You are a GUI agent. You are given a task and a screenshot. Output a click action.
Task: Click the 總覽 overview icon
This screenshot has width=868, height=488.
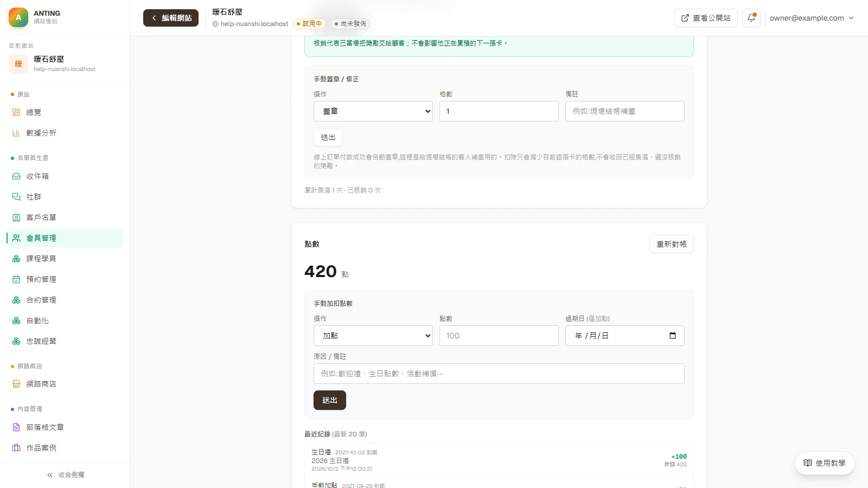pos(16,112)
